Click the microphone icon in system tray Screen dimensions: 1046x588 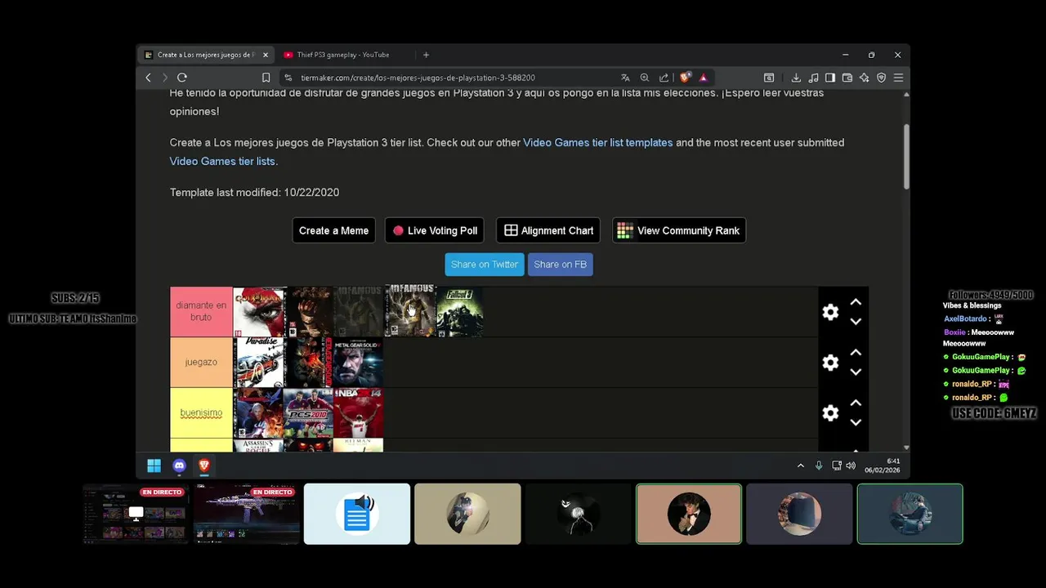(x=819, y=465)
